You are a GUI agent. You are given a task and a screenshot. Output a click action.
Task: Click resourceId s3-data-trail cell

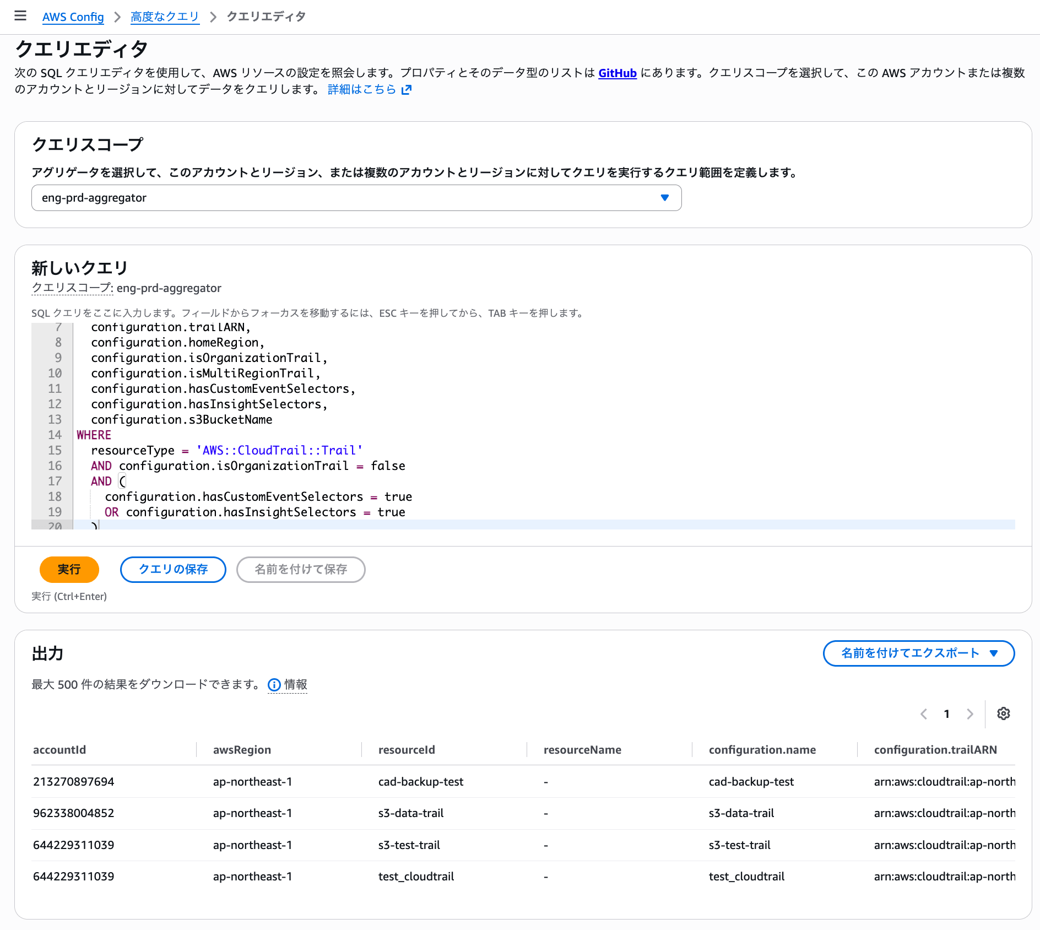coord(411,813)
